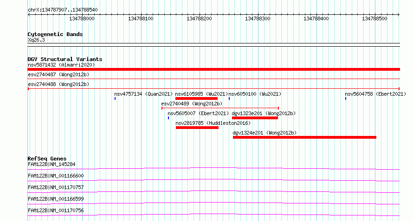Click nsv6050100 (Wu2021) label

(255, 94)
